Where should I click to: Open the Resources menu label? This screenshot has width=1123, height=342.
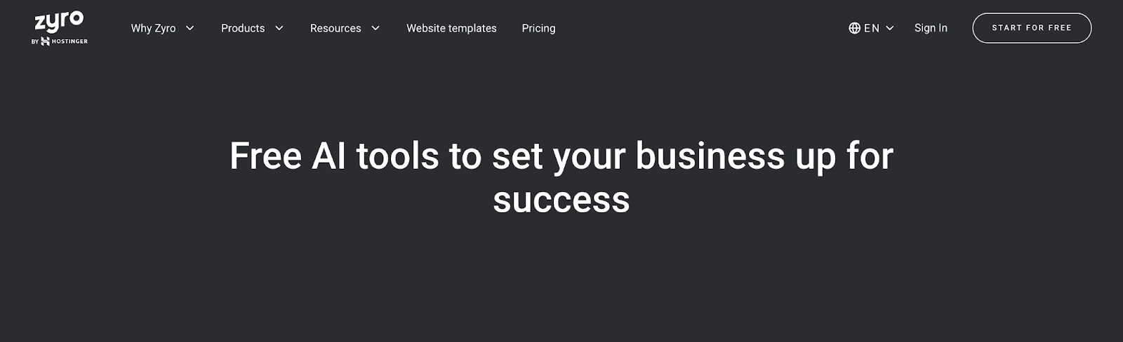pyautogui.click(x=335, y=28)
